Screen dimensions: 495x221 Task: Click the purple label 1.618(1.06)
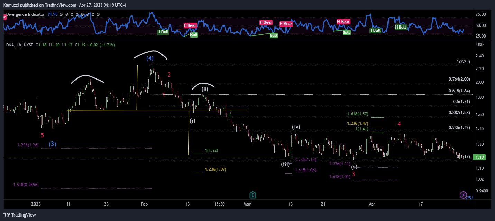point(305,170)
